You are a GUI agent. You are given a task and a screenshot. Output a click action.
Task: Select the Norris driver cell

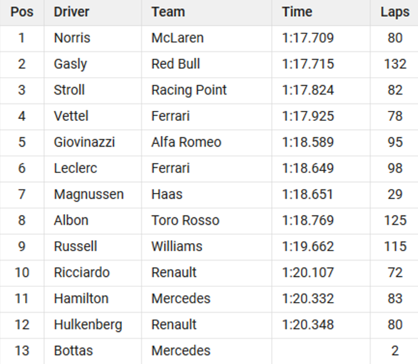(72, 38)
